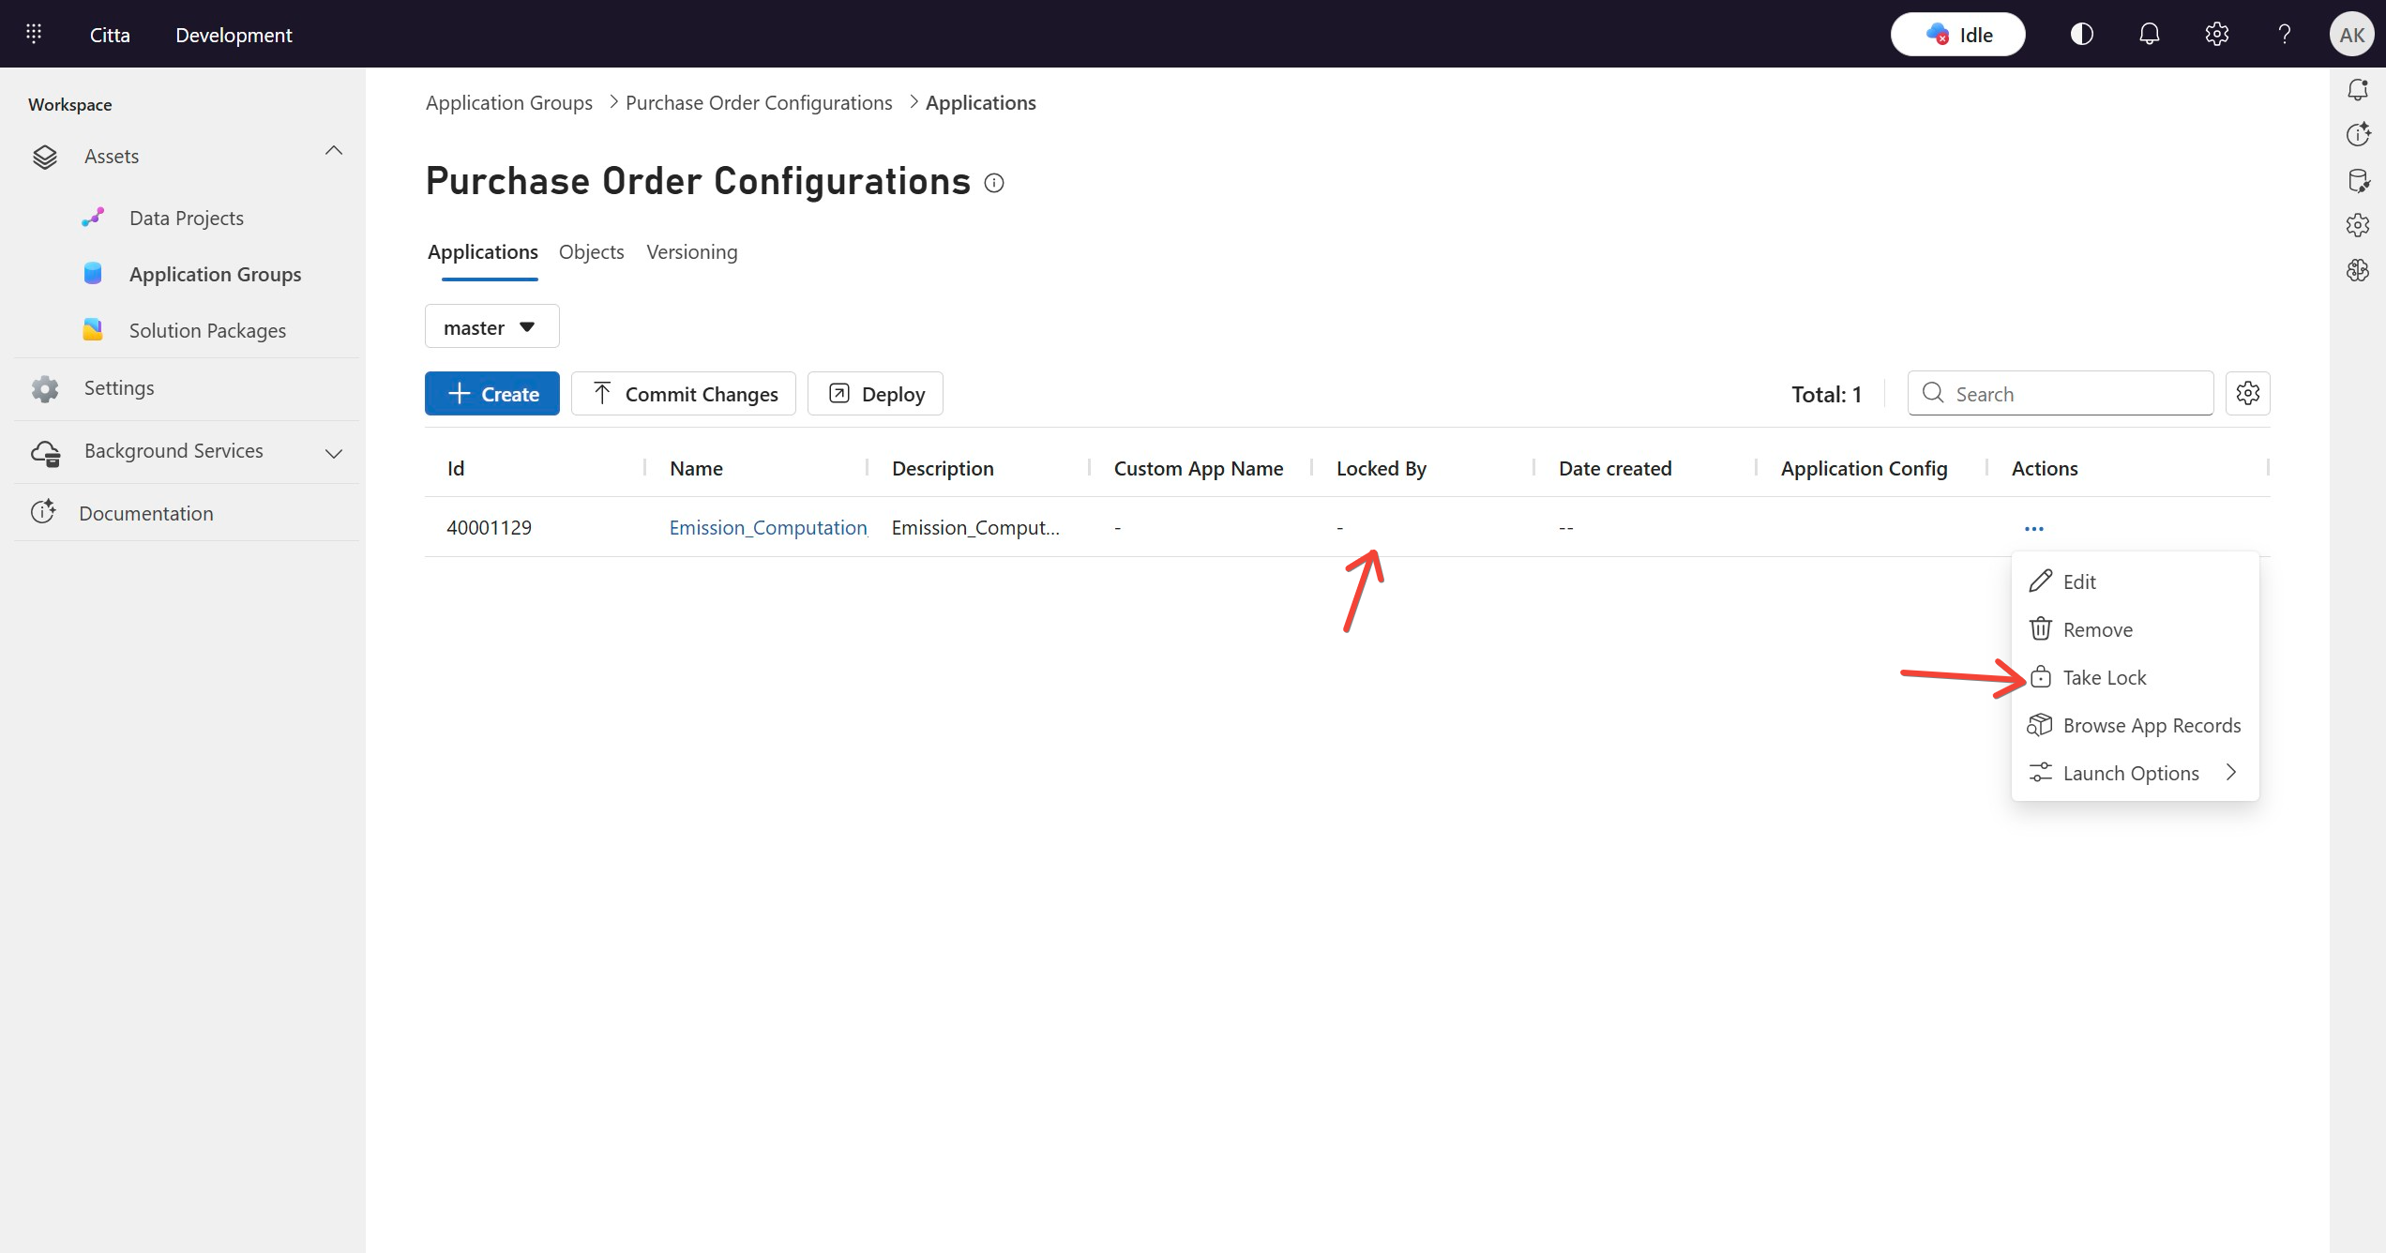This screenshot has height=1253, width=2386.
Task: Expand Background Services section
Action: [x=333, y=453]
